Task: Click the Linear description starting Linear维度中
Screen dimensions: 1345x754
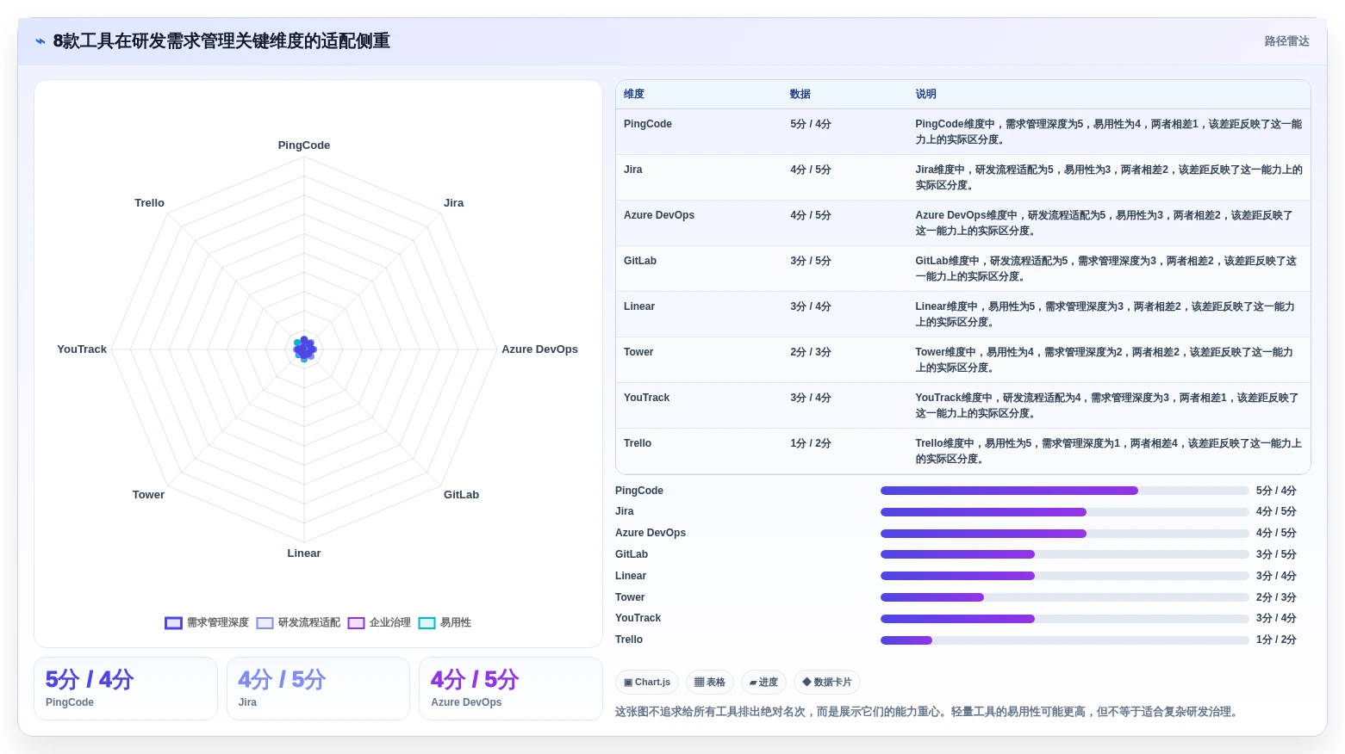Action: pyautogui.click(x=1105, y=314)
